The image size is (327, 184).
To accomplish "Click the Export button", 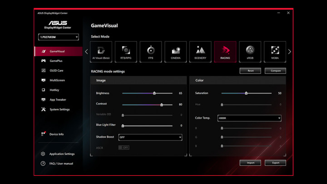I will (x=275, y=163).
